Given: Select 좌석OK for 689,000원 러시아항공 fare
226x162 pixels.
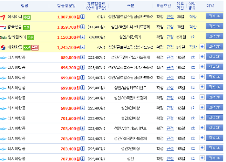Looking at the screenshot, I should pyautogui.click(x=214, y=57).
